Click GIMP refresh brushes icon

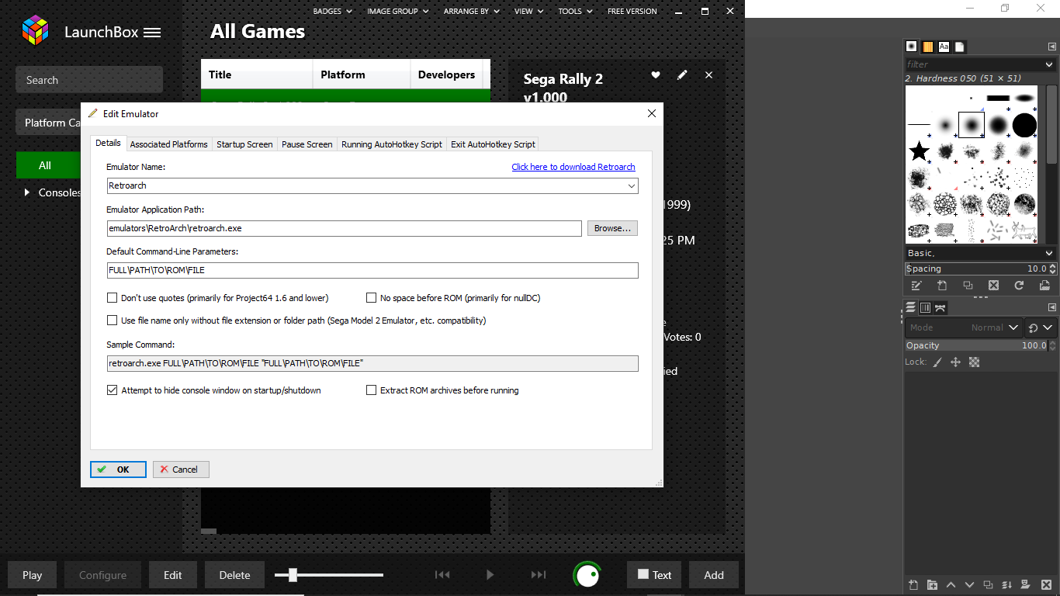[1019, 286]
